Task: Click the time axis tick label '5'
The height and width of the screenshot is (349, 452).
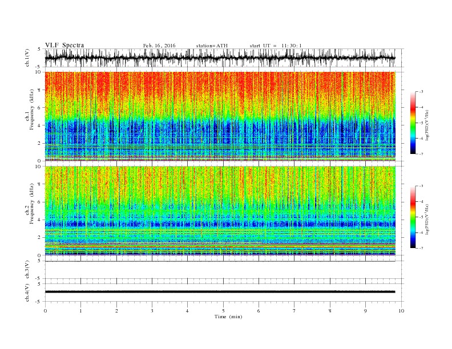Action: click(223, 311)
